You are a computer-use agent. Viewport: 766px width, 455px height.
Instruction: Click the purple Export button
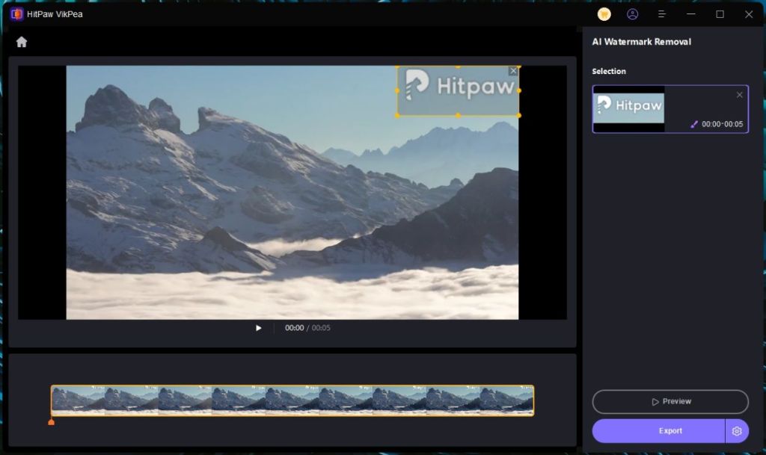pos(658,431)
